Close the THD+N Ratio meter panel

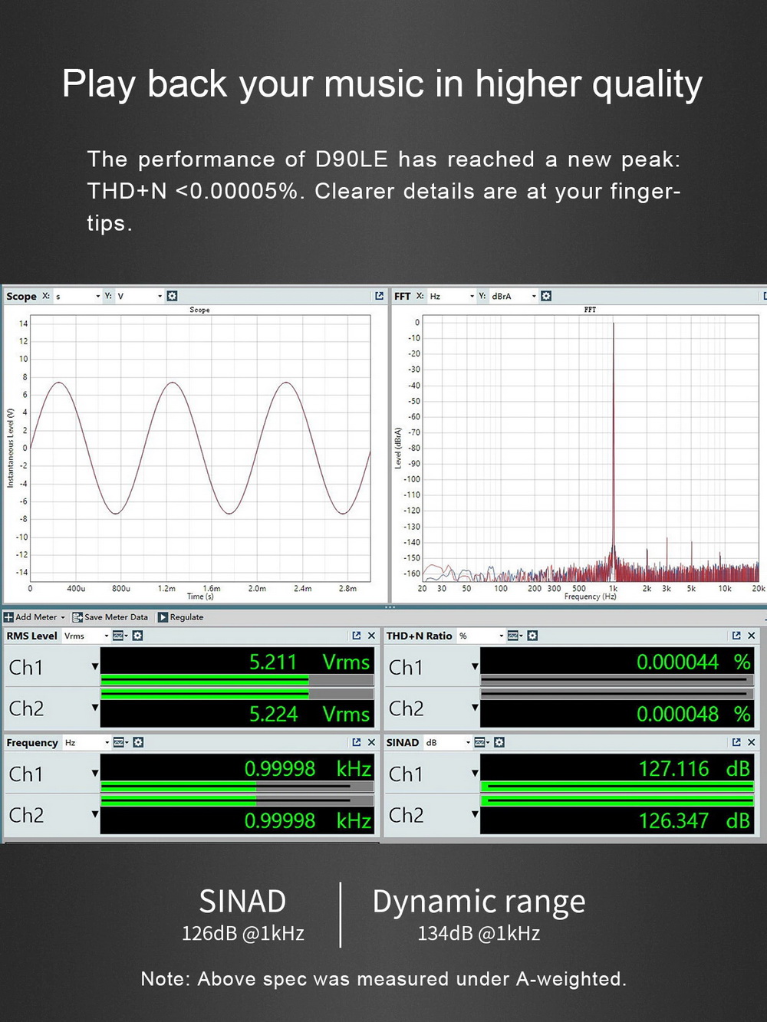751,636
